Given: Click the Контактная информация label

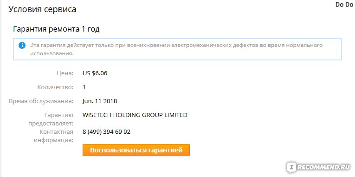Looking at the screenshot, I should point(54,136).
